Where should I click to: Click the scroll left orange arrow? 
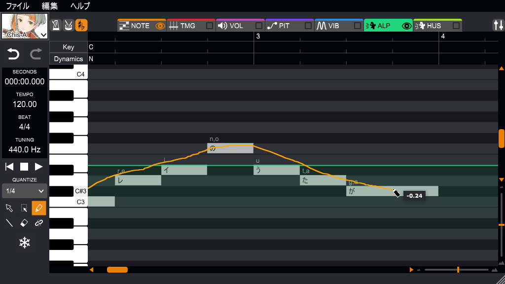[x=91, y=270]
